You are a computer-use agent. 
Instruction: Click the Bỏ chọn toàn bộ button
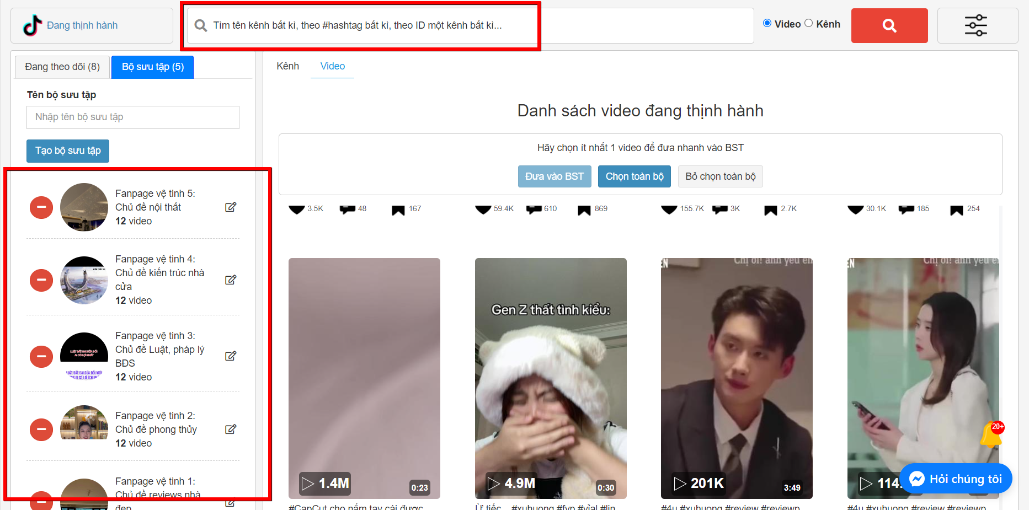721,176
